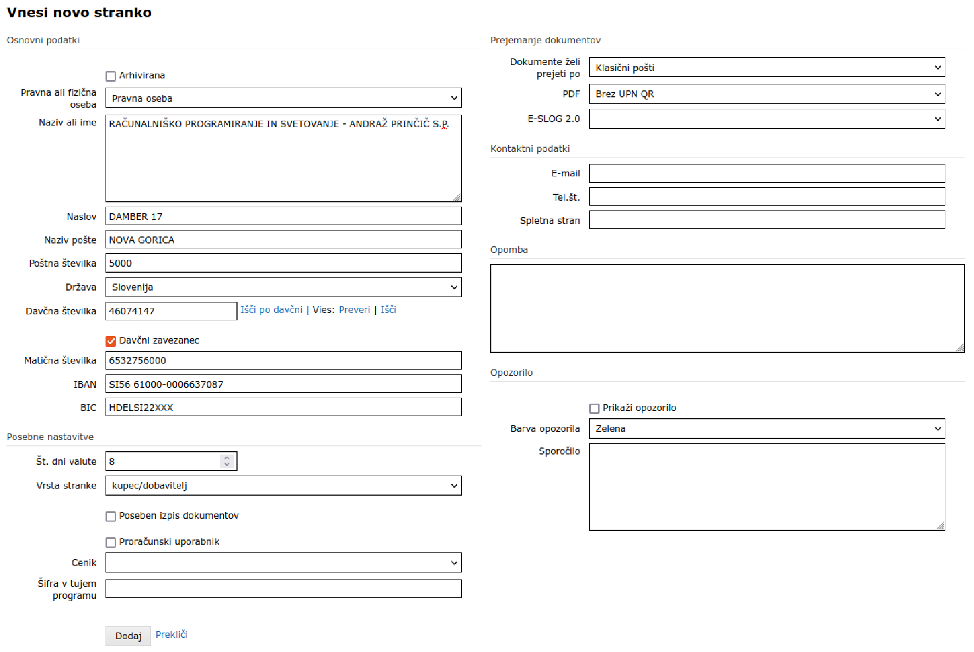Expand the Cenik dropdown
The width and height of the screenshot is (974, 652).
pyautogui.click(x=283, y=563)
